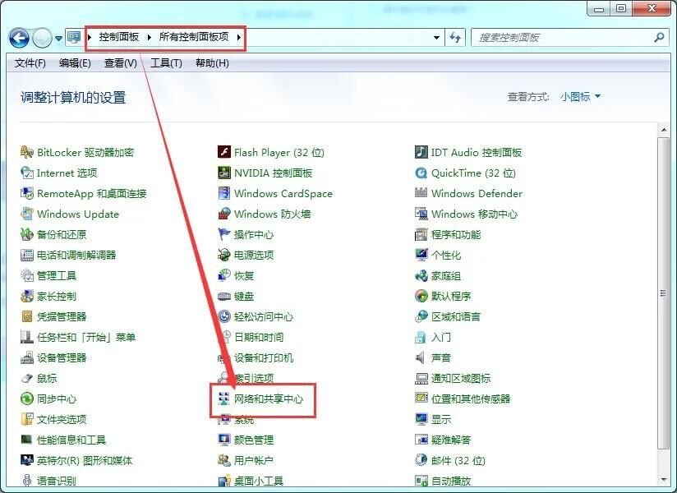
Task: Expand the arrow after 所有控制面板项 breadcrumb
Action: [238, 37]
